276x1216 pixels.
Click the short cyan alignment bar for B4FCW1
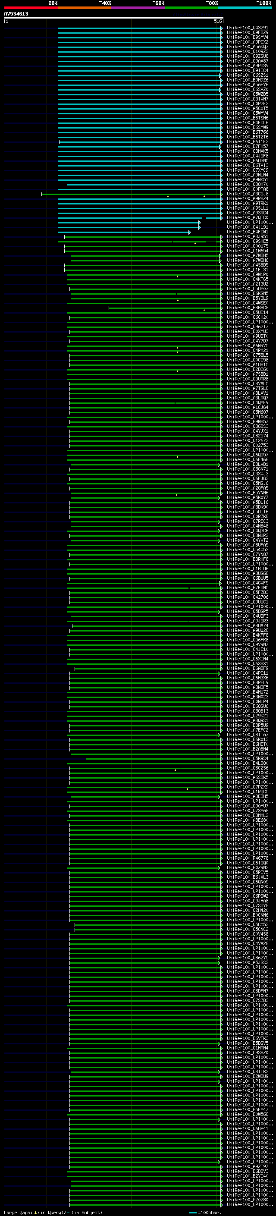[x=125, y=232]
